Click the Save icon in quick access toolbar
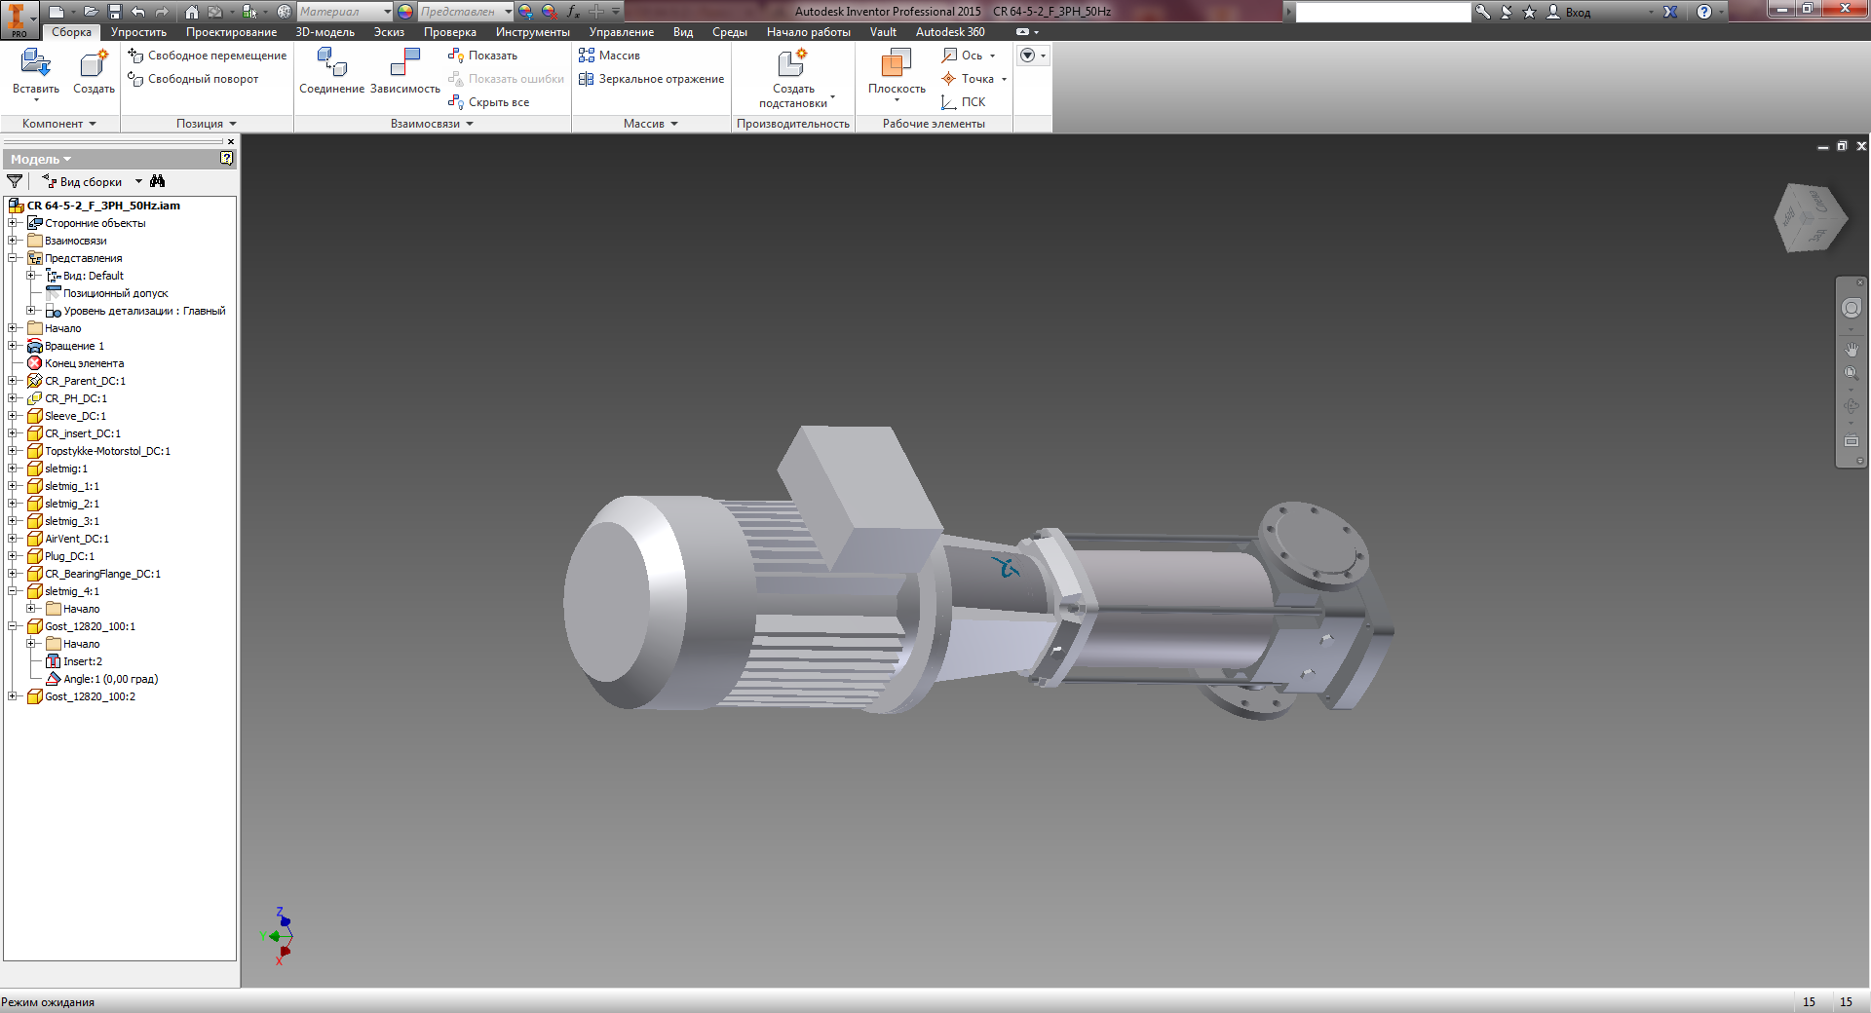1871x1013 pixels. coord(115,12)
